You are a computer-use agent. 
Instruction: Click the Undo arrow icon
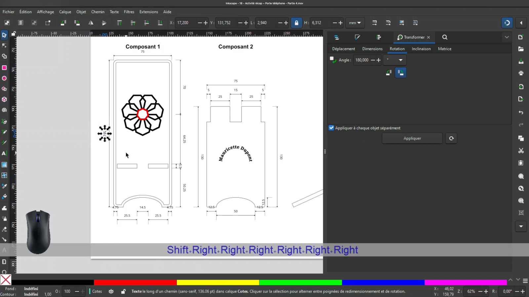(521, 113)
